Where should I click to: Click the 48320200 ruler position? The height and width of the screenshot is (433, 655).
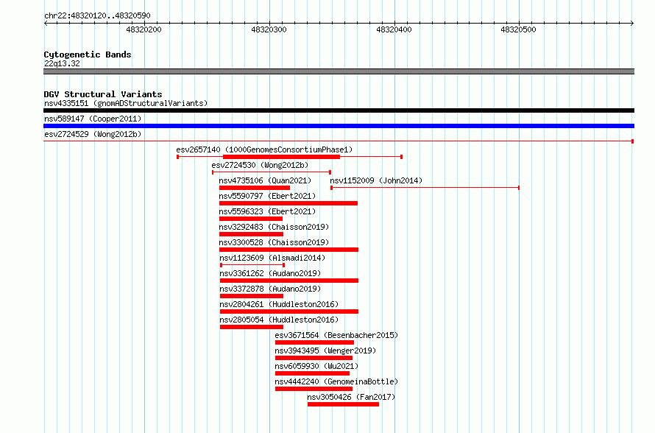coord(144,29)
